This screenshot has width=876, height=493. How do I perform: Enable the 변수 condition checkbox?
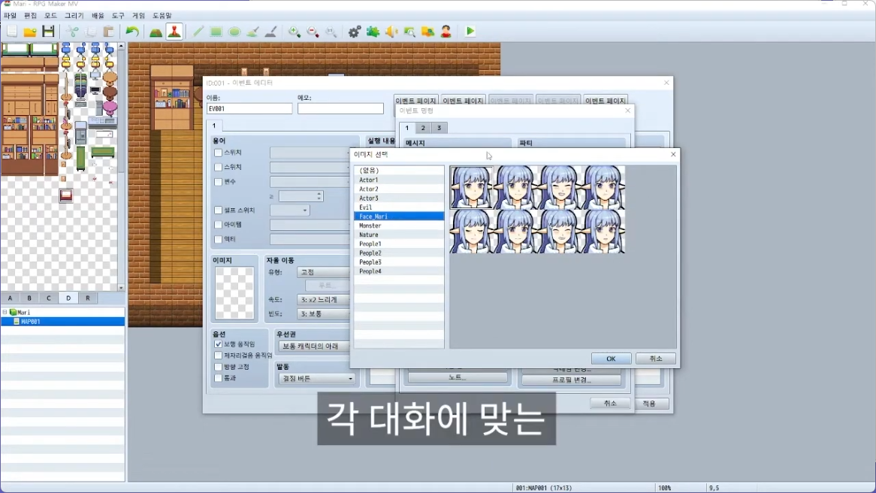tap(218, 182)
